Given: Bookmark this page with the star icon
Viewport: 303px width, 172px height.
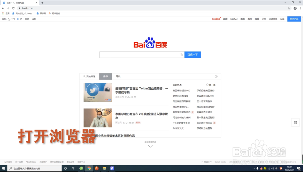Looking at the screenshot, I should pyautogui.click(x=289, y=8).
